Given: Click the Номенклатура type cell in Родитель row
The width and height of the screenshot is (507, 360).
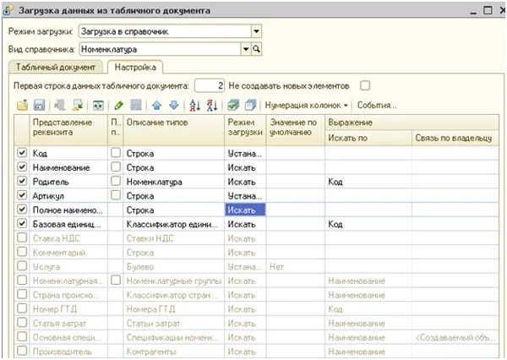Looking at the screenshot, I should [x=173, y=182].
